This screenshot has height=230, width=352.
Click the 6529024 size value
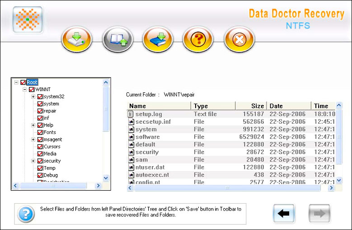[252, 137]
